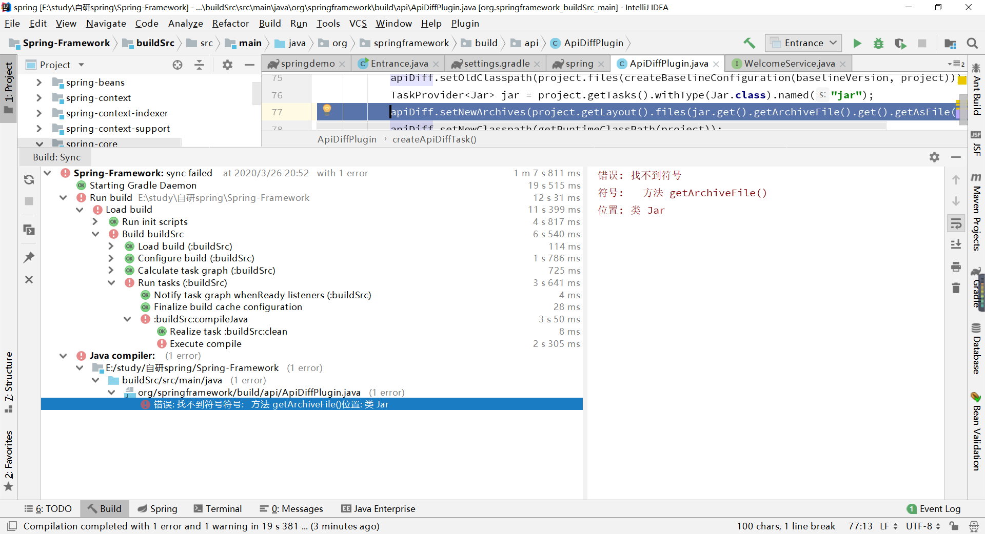Select the getArchiveFile error row
The image size is (985, 534).
point(311,404)
